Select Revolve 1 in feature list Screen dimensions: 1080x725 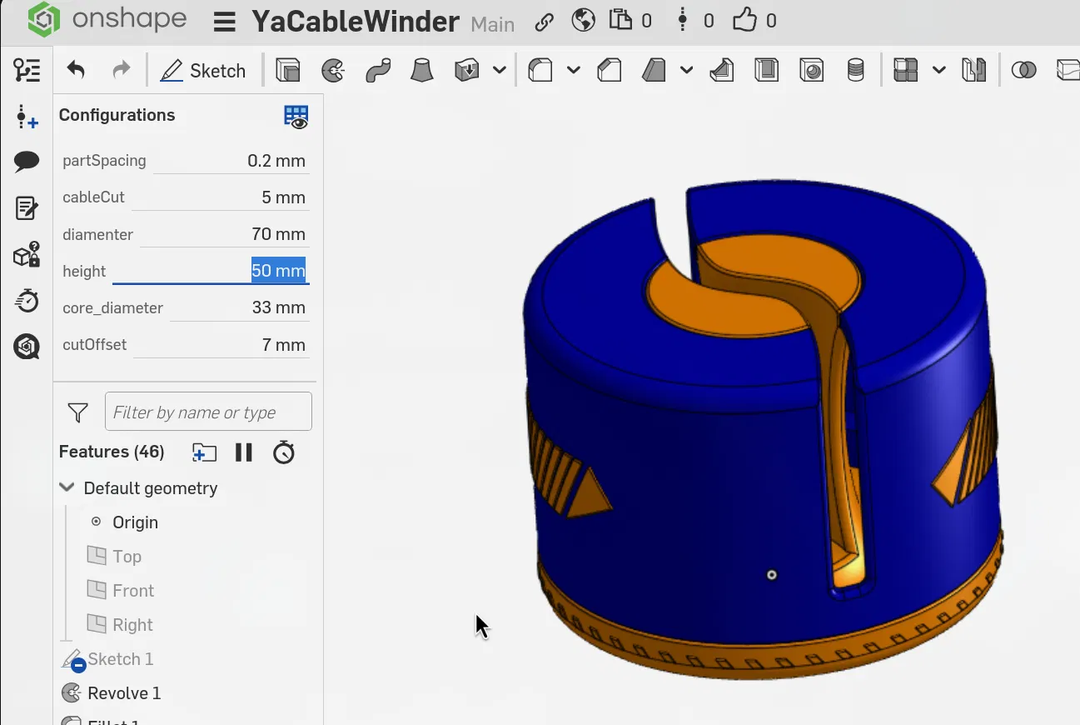coord(123,693)
